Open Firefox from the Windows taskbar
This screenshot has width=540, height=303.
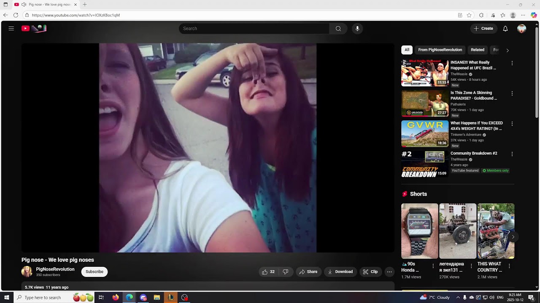tap(116, 298)
